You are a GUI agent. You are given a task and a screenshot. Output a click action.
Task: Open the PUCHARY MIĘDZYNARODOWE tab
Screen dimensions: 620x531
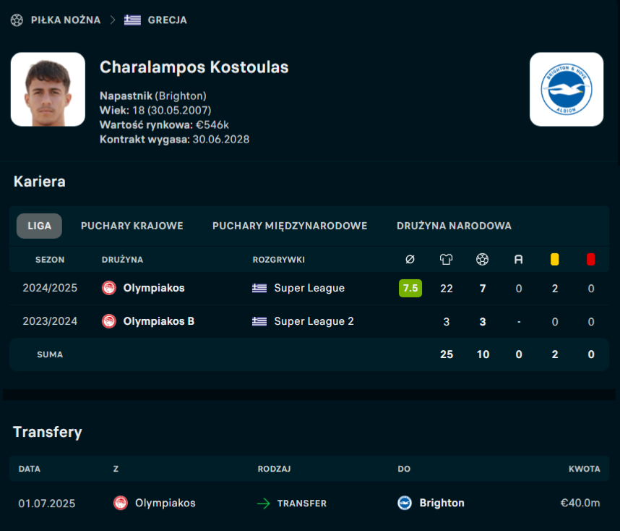(x=290, y=226)
